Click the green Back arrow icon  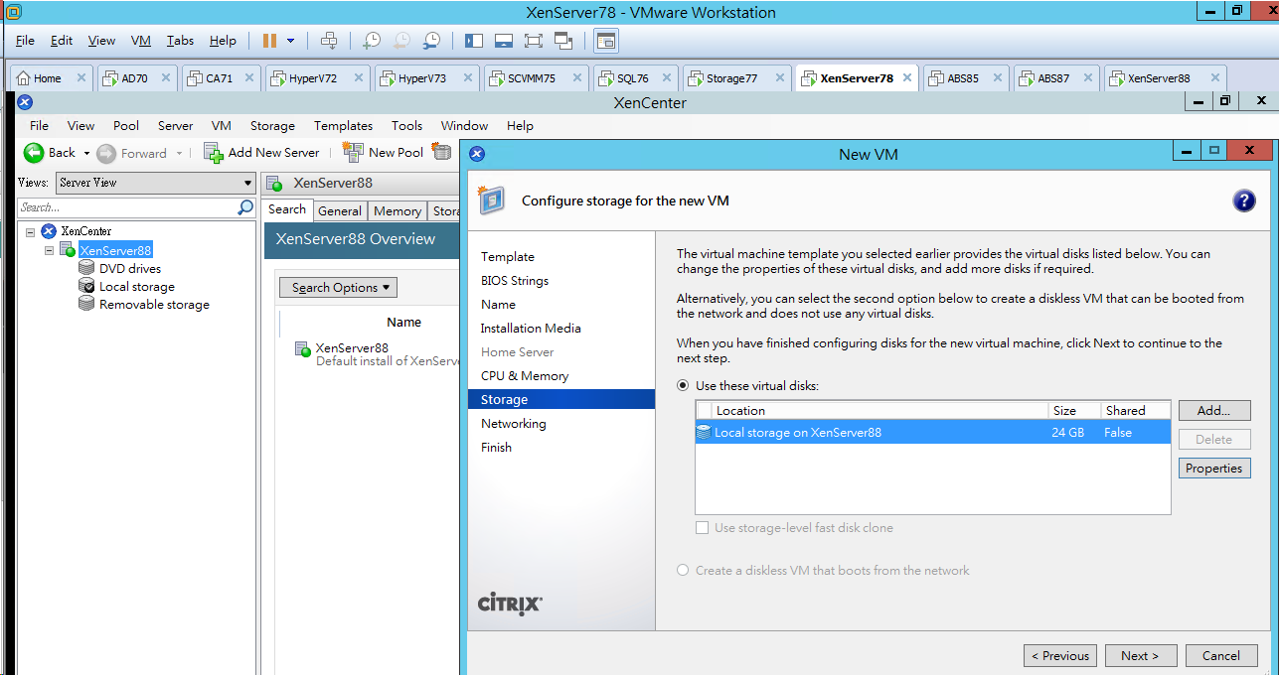(x=34, y=153)
